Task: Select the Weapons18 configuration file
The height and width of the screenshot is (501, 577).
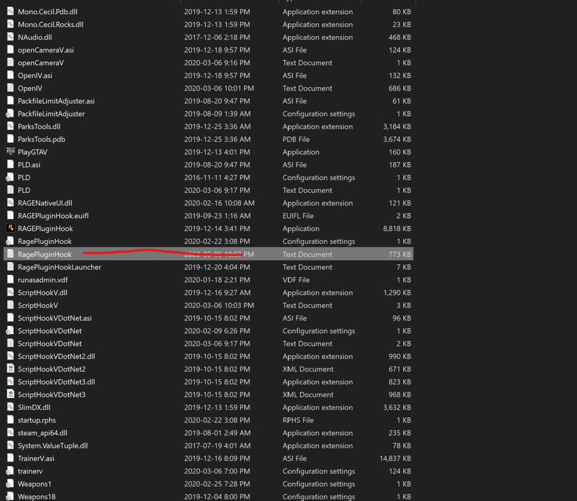Action: coord(36,496)
